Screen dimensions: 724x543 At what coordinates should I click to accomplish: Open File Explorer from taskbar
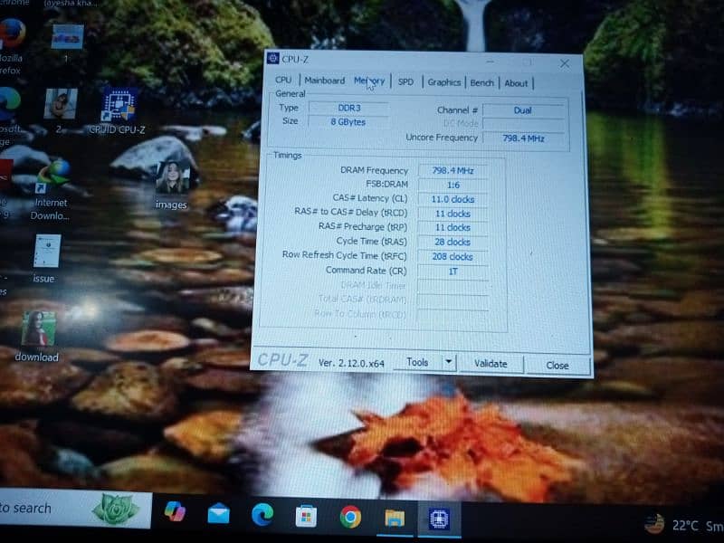click(395, 518)
